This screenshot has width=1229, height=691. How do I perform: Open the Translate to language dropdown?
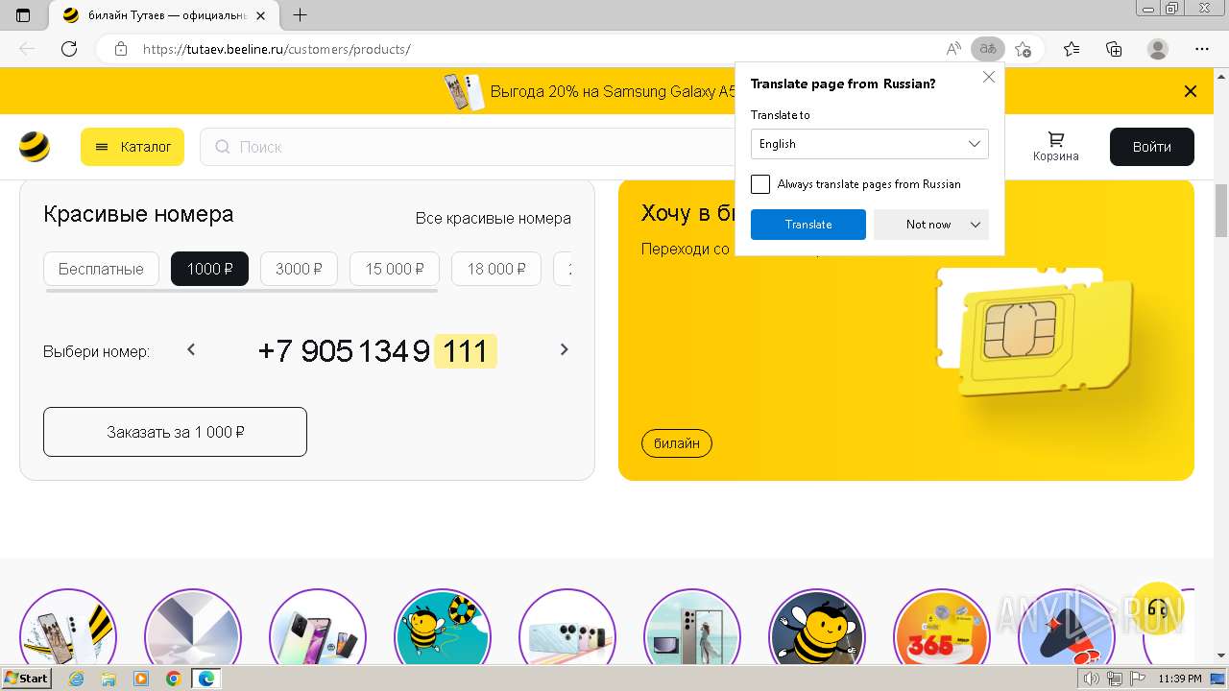coord(870,144)
